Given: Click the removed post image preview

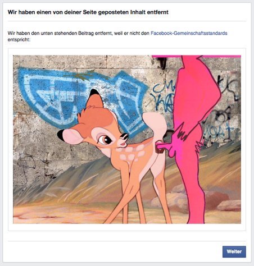Looking at the screenshot, I should click(127, 139).
